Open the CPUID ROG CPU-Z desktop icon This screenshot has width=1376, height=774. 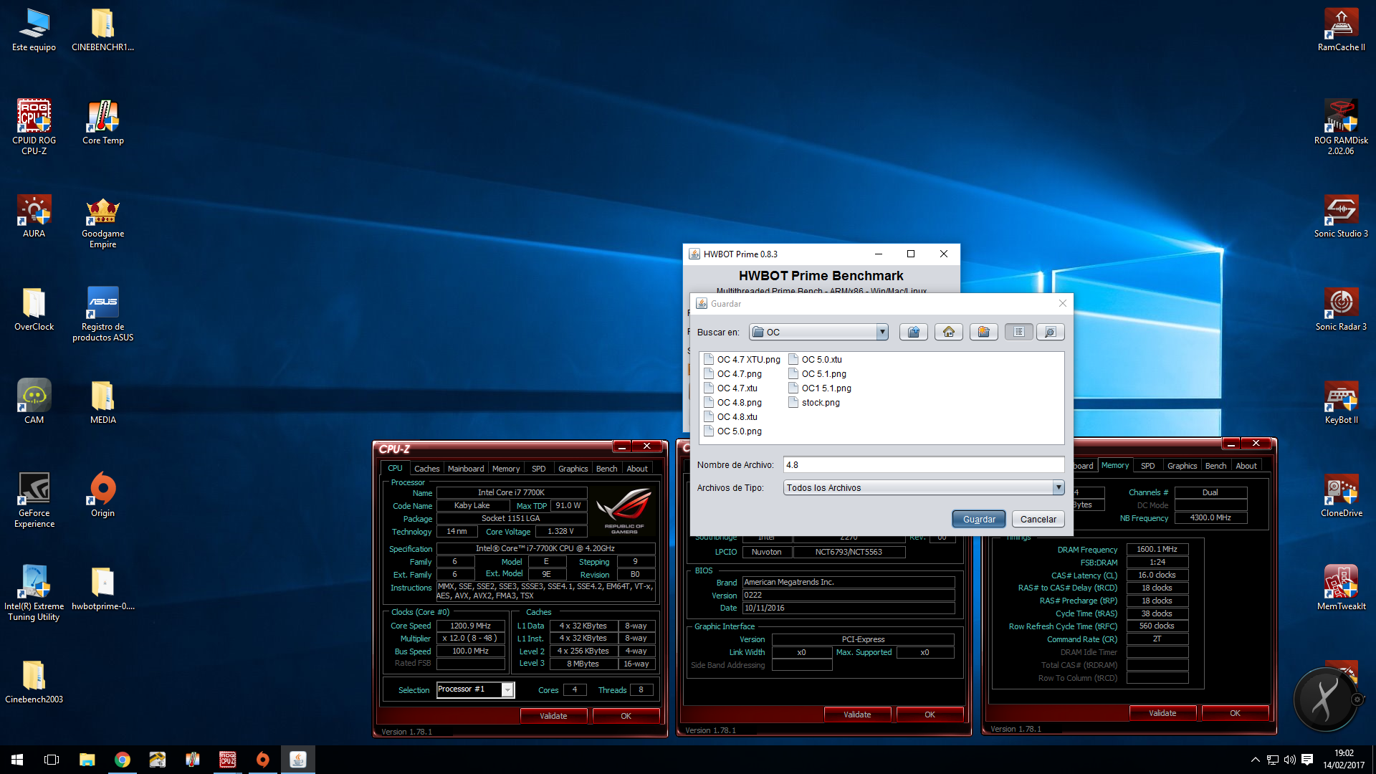click(x=34, y=127)
